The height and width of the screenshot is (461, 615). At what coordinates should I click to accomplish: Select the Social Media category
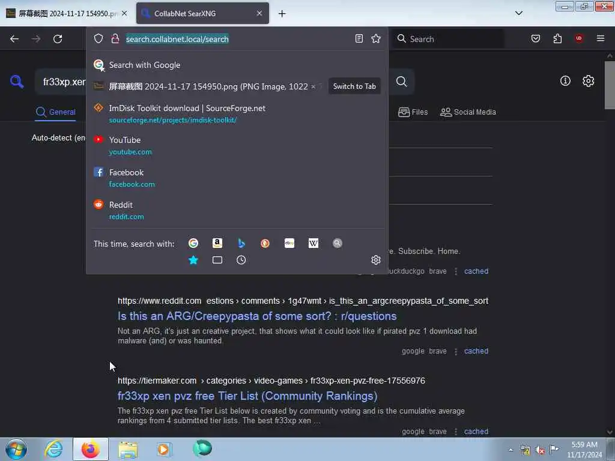[x=468, y=112]
